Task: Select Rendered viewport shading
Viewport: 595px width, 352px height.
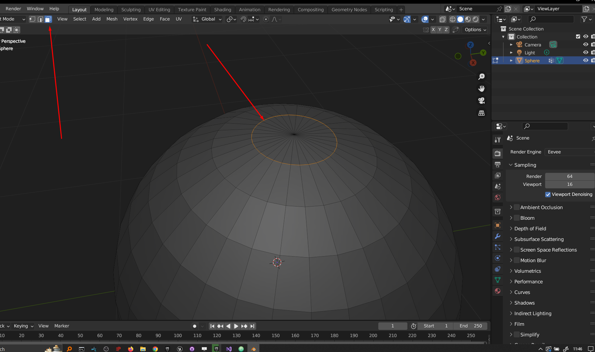Action: [x=476, y=19]
